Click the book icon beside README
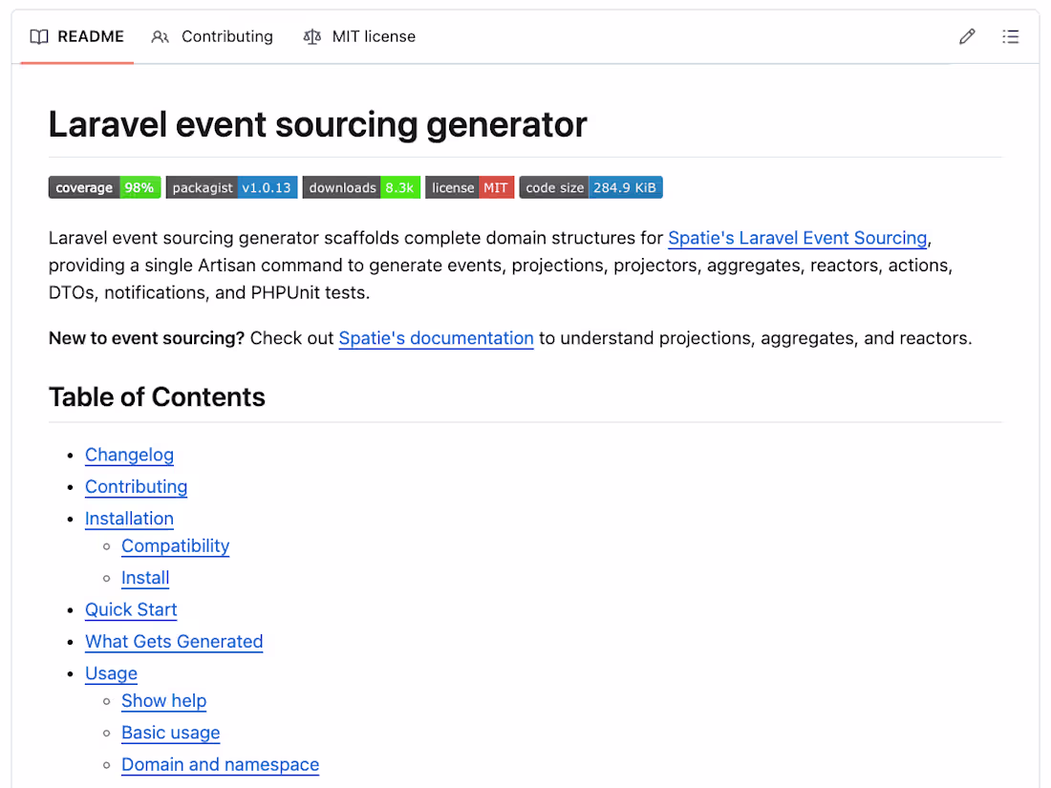This screenshot has width=1051, height=788. (x=39, y=36)
